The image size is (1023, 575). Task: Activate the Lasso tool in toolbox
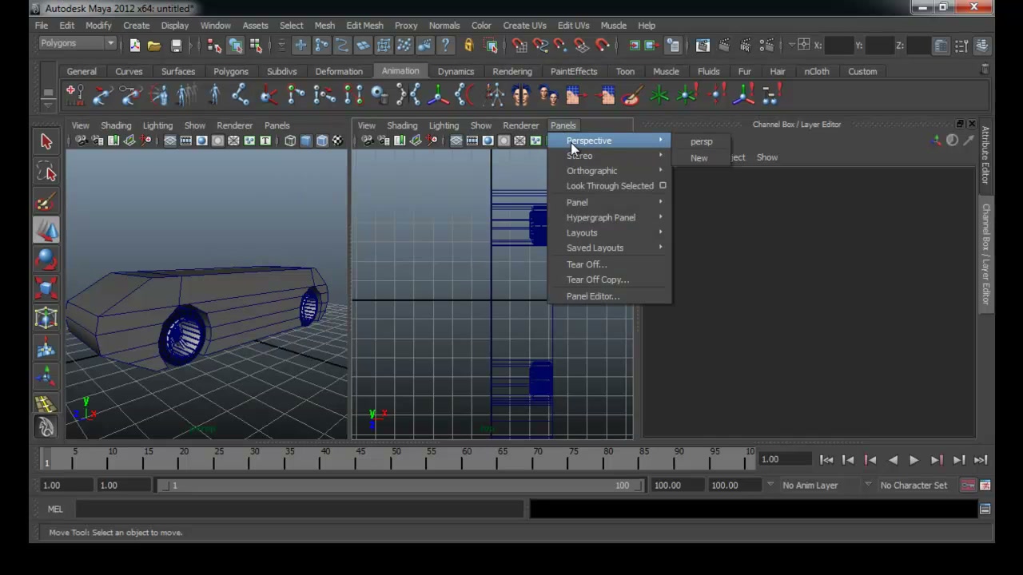click(x=46, y=172)
